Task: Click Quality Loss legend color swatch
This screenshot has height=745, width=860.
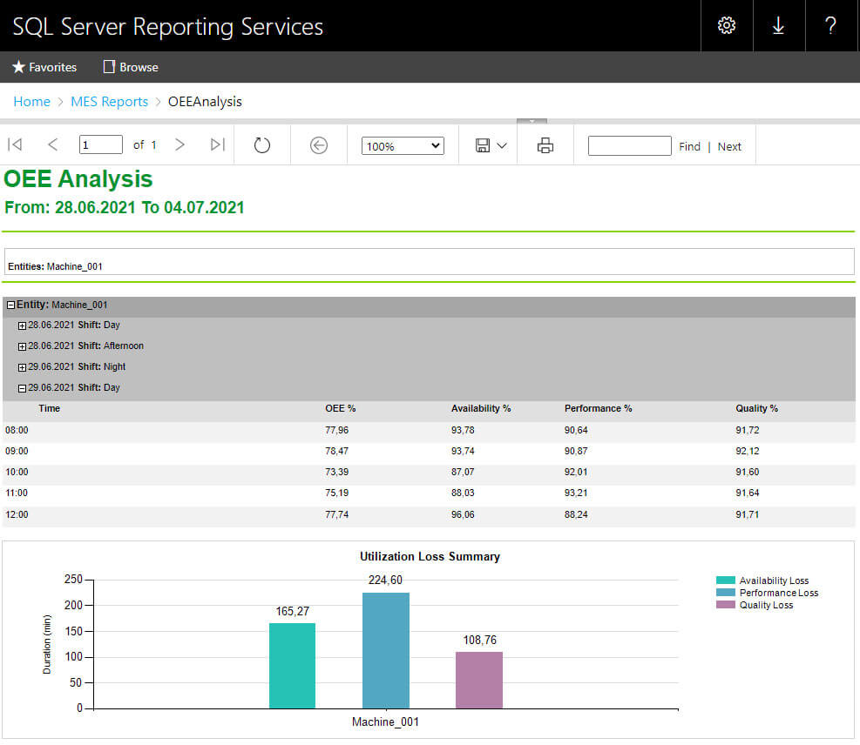Action: [725, 604]
